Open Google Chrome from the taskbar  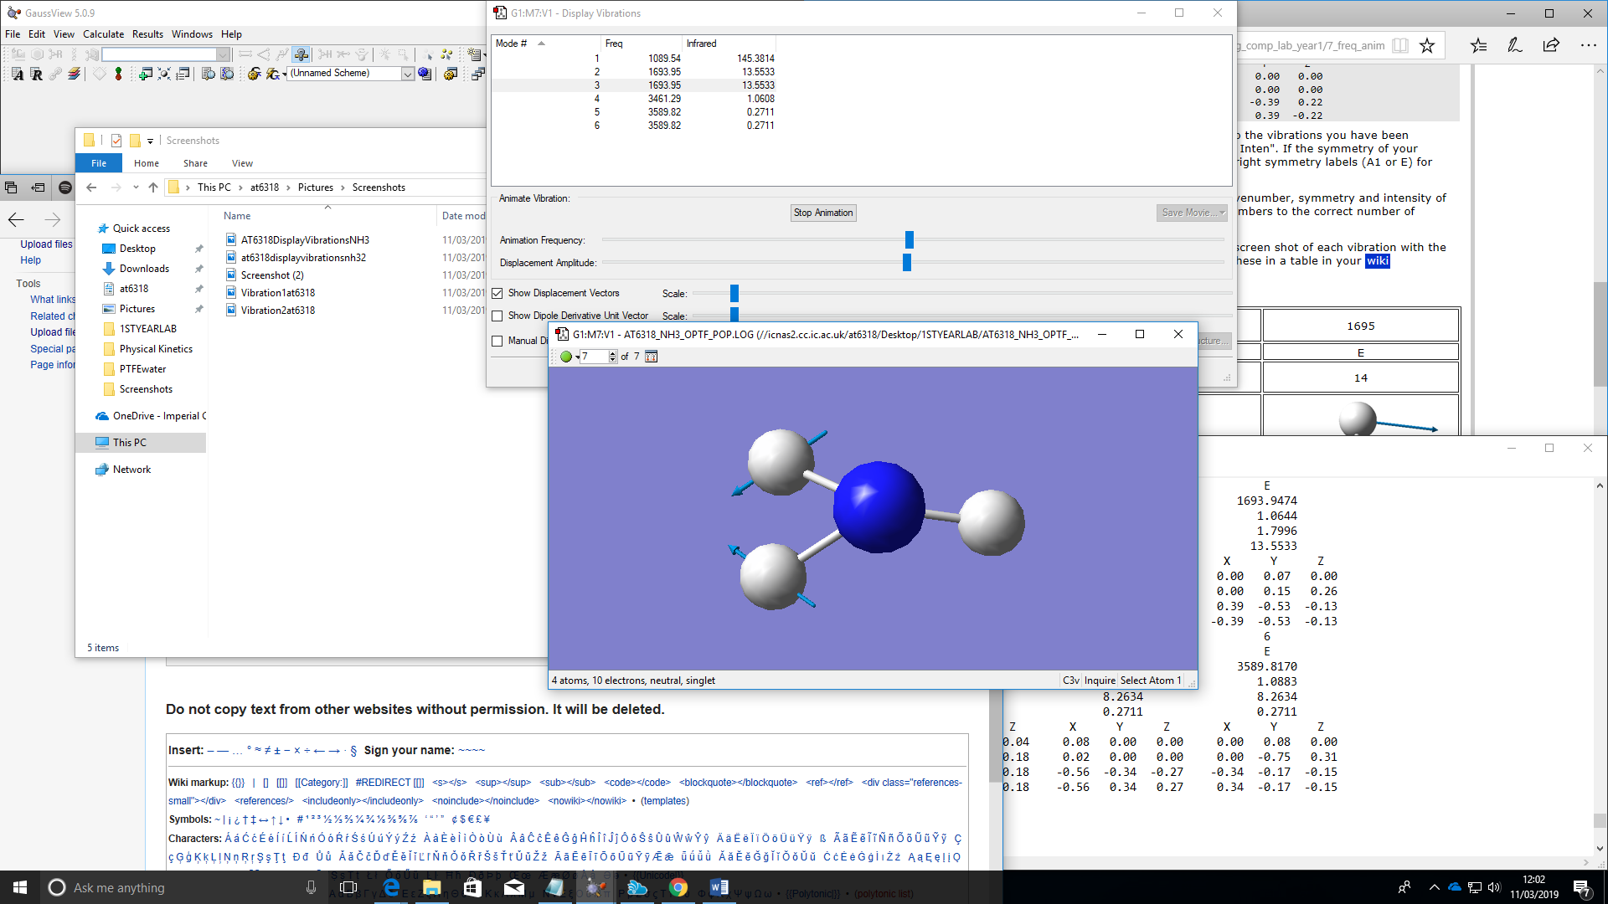tap(678, 887)
